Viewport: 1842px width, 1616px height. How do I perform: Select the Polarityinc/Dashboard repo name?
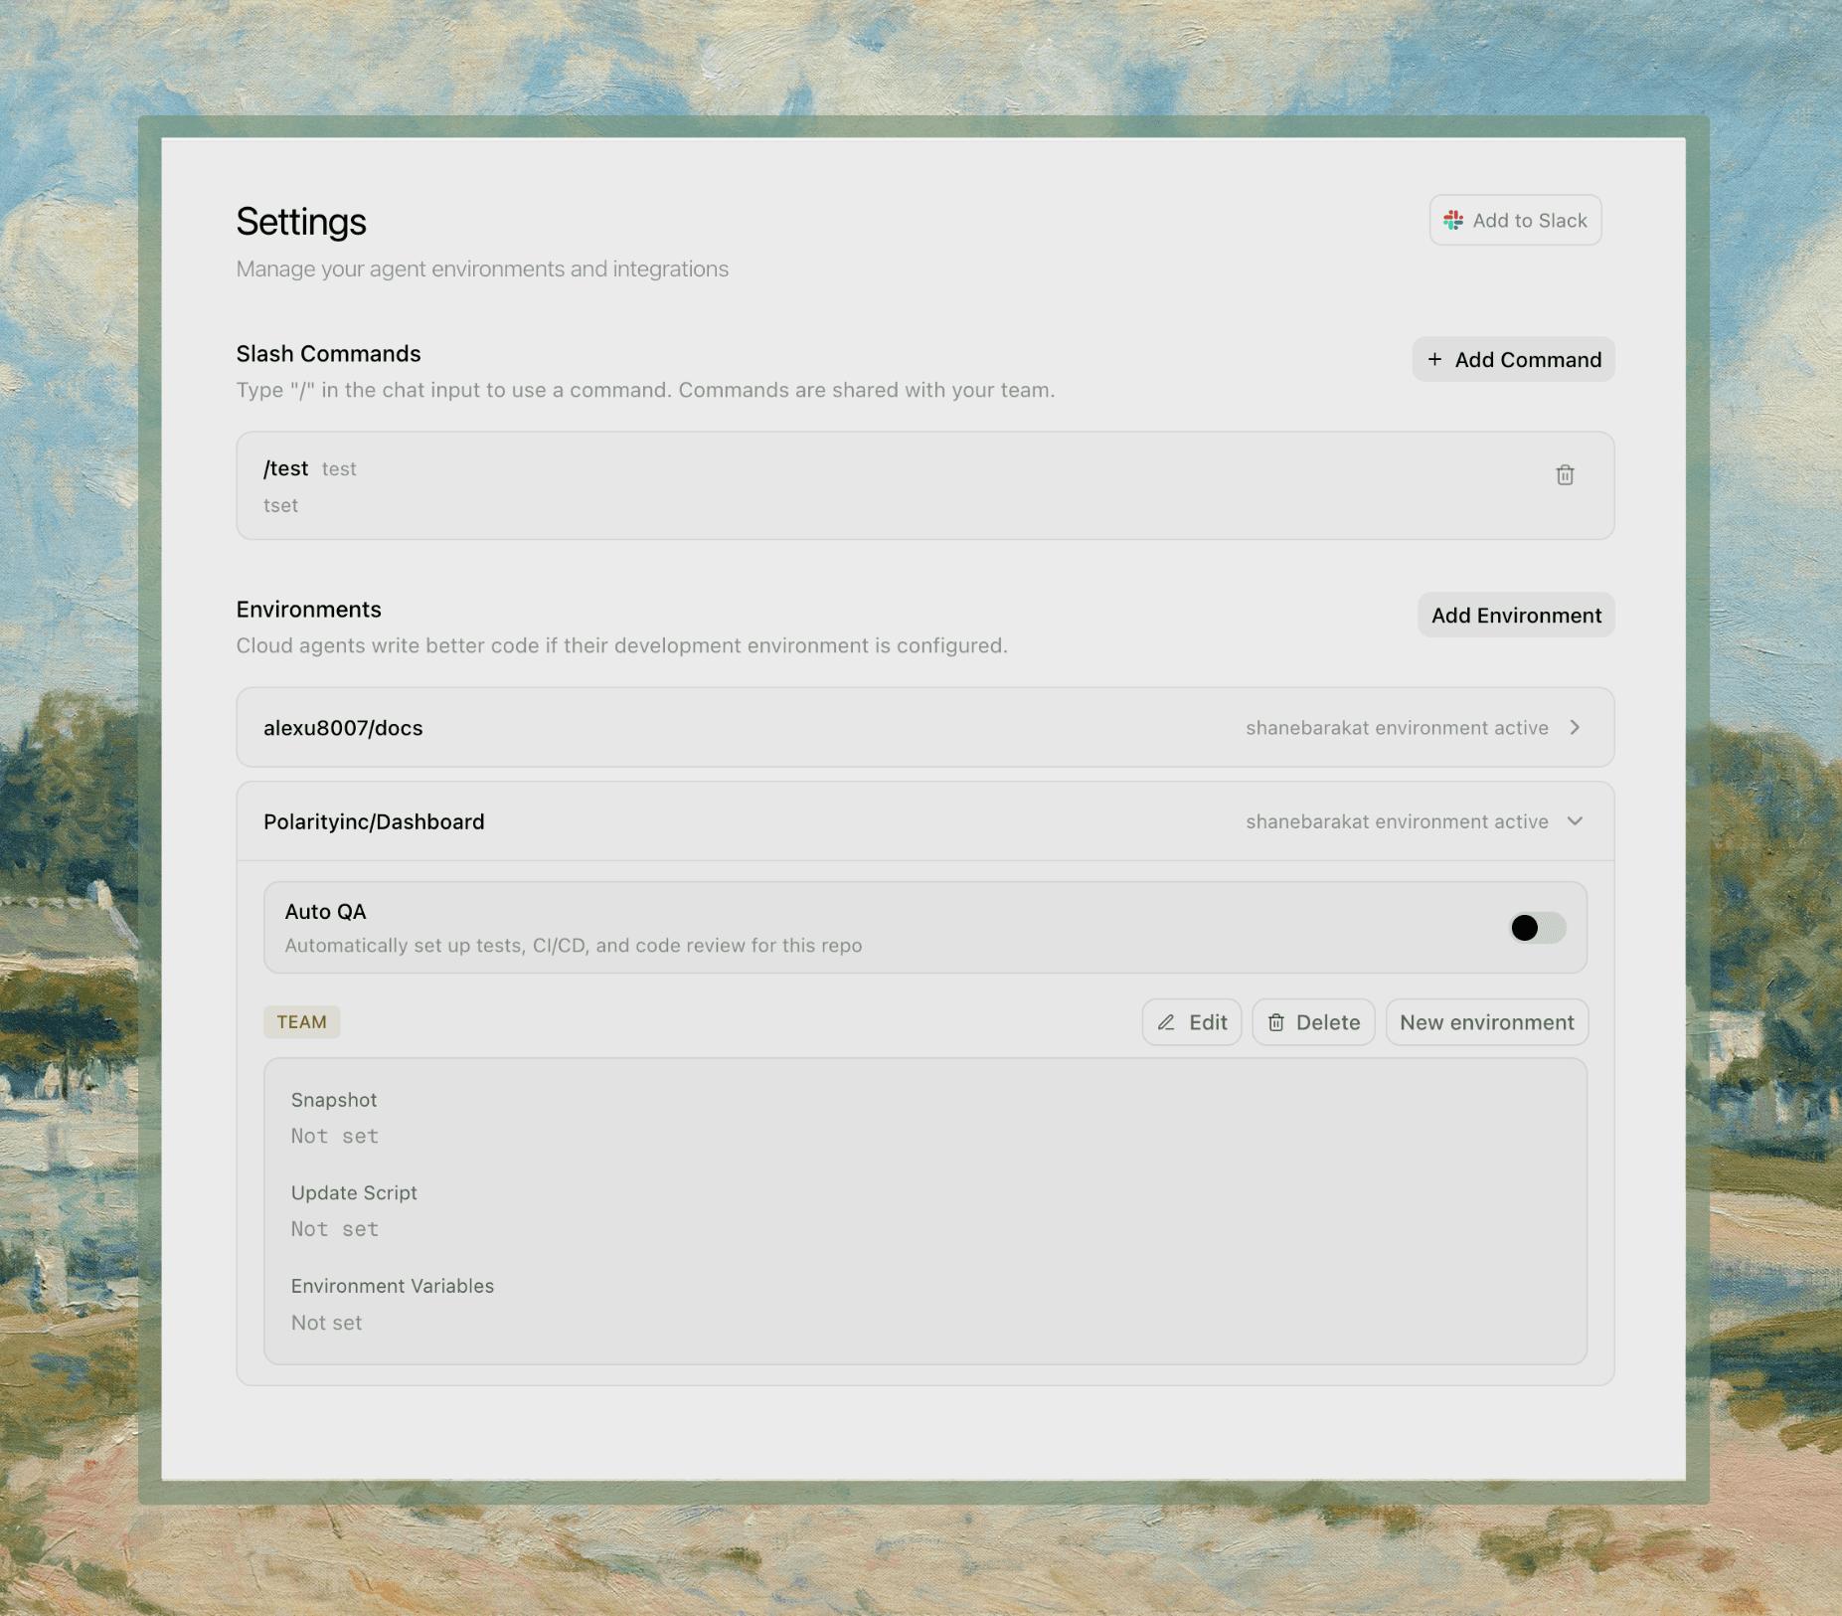click(374, 821)
